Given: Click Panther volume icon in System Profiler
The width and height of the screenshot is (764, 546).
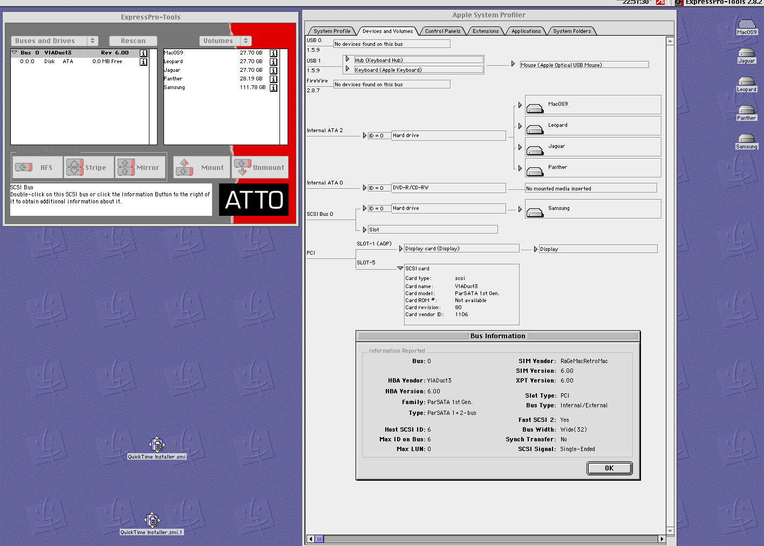Looking at the screenshot, I should point(535,172).
